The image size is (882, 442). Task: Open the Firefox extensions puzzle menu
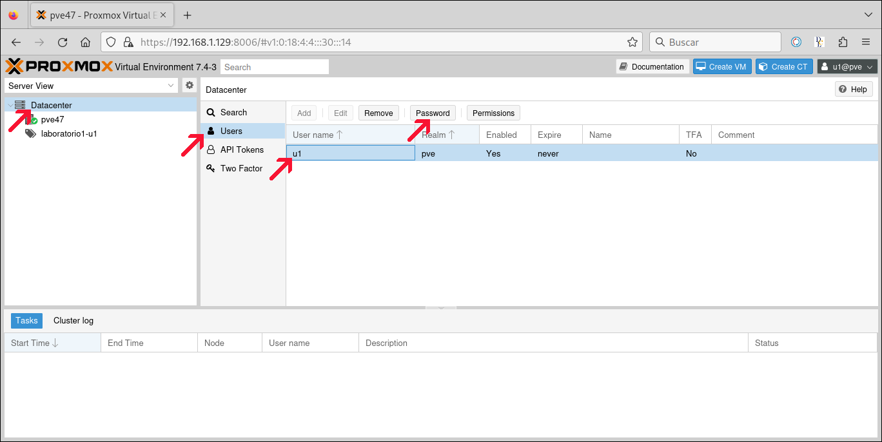pos(843,42)
